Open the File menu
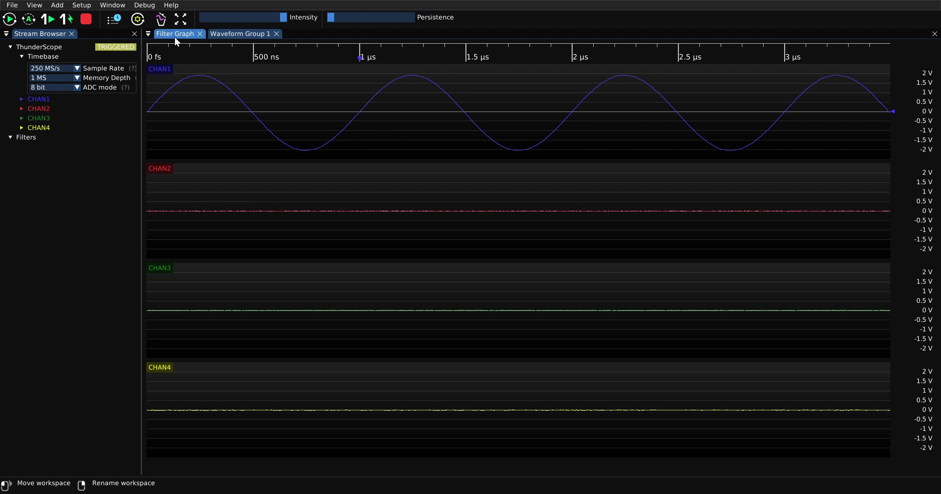 12,5
